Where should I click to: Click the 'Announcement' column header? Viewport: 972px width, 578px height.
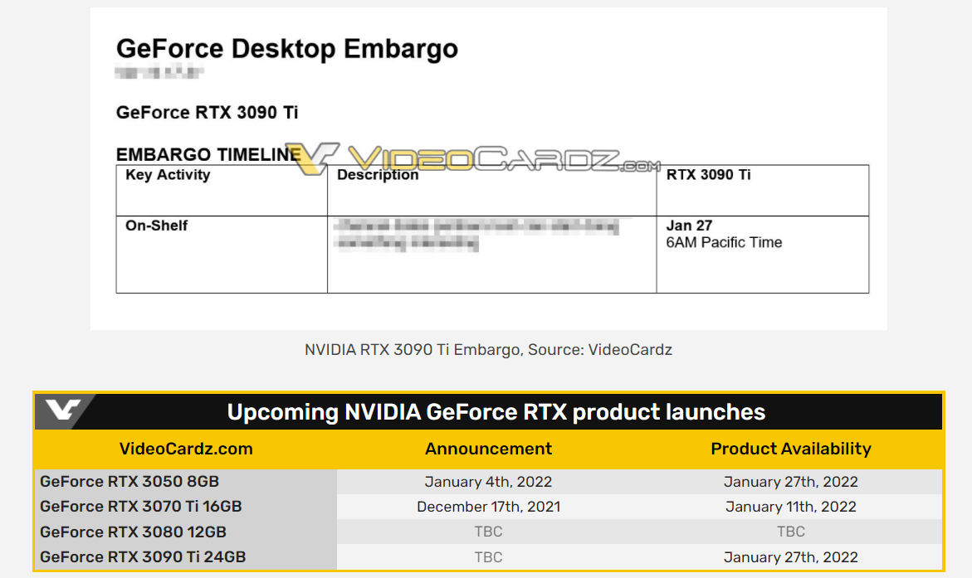[488, 449]
